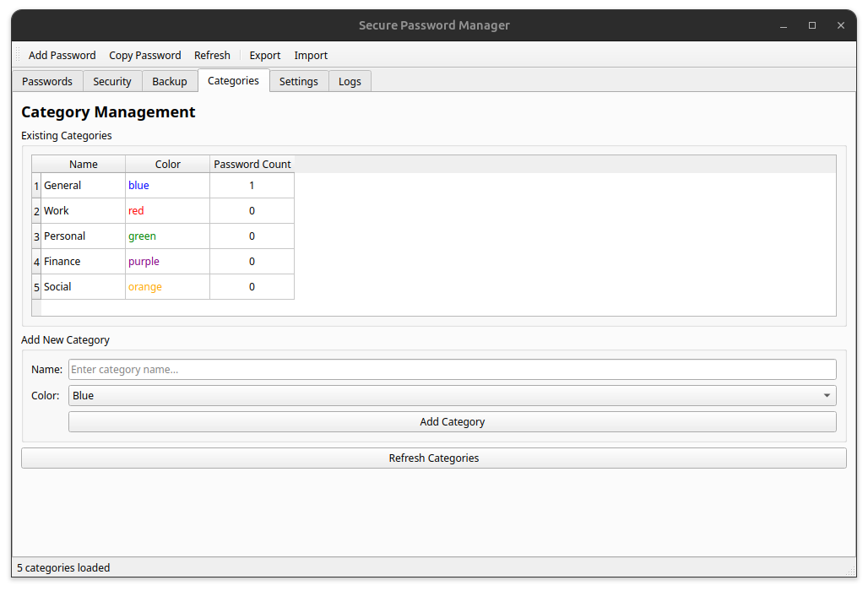This screenshot has width=868, height=591.
Task: Click Add Password in the toolbar
Action: (62, 56)
